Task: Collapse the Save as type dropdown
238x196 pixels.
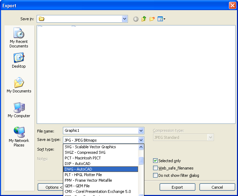Action: point(141,140)
